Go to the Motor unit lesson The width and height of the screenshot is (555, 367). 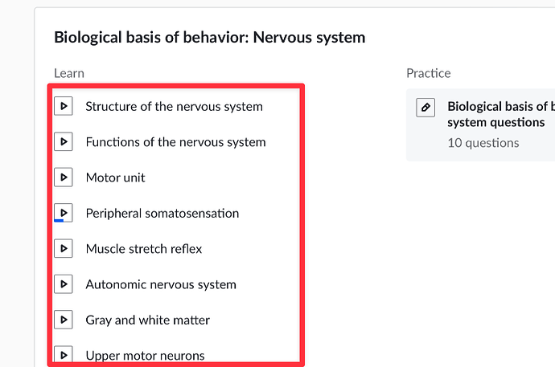[x=115, y=177]
